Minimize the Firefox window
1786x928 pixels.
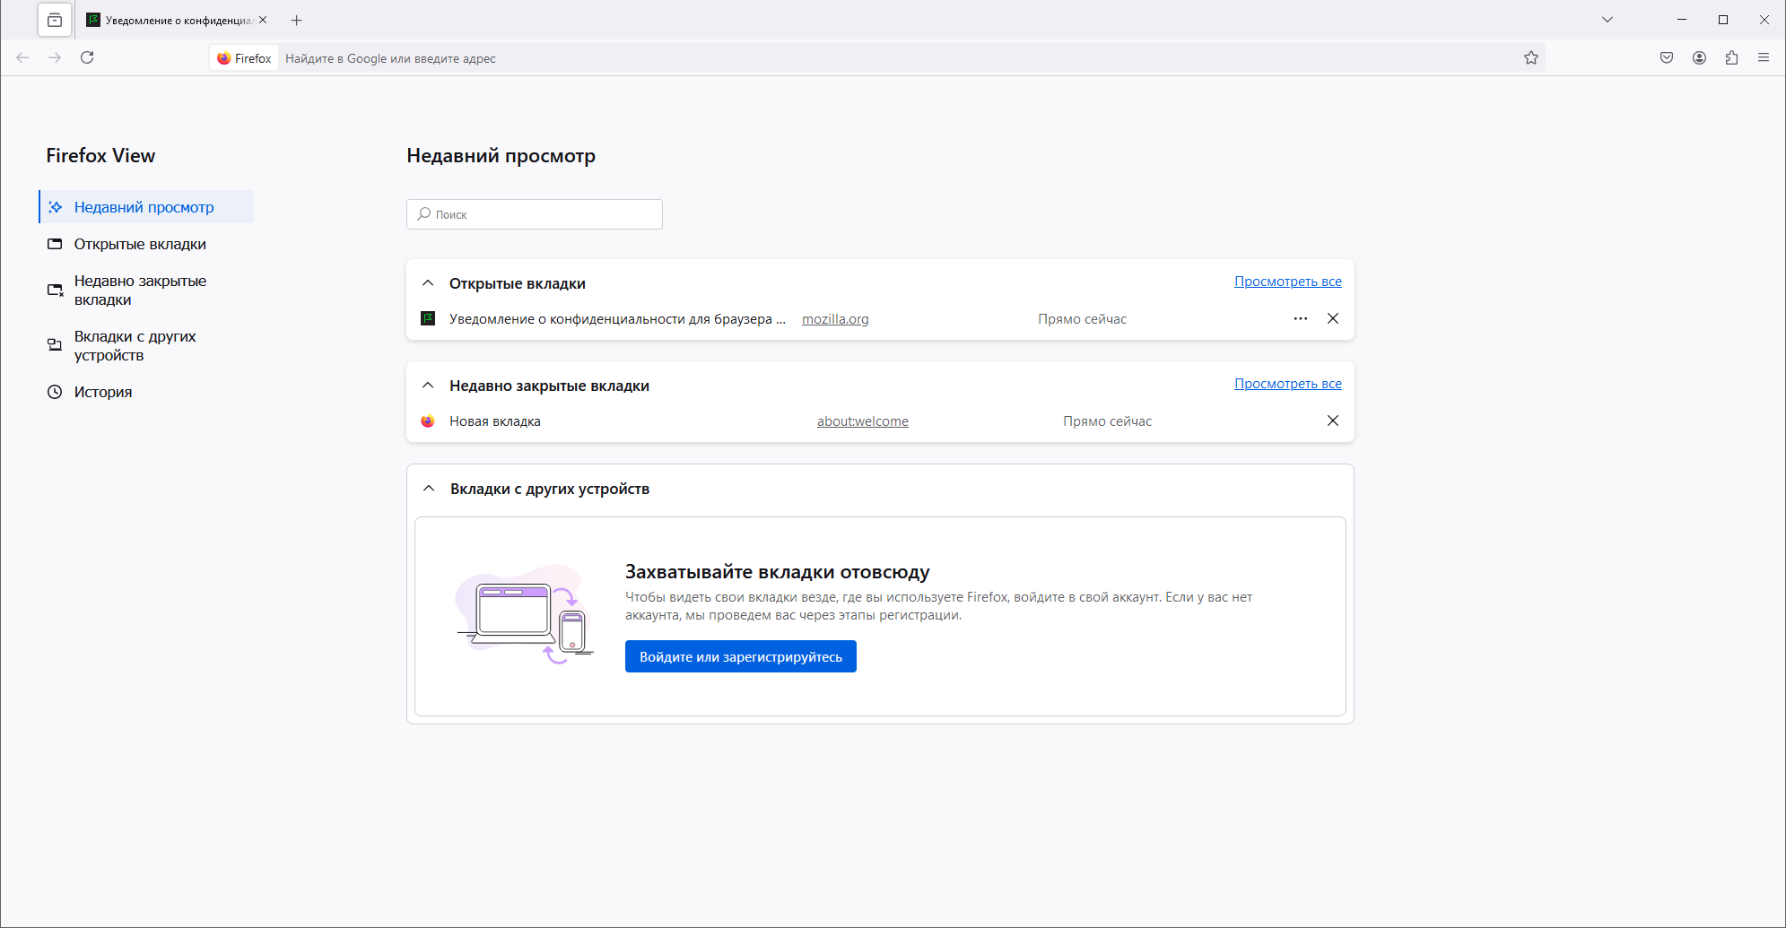pyautogui.click(x=1682, y=20)
